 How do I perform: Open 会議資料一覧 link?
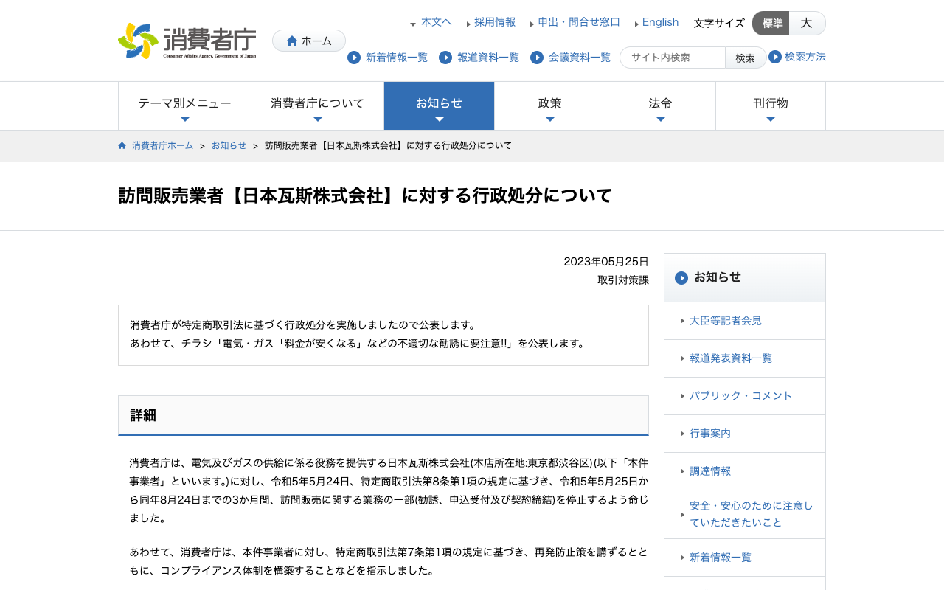[580, 58]
